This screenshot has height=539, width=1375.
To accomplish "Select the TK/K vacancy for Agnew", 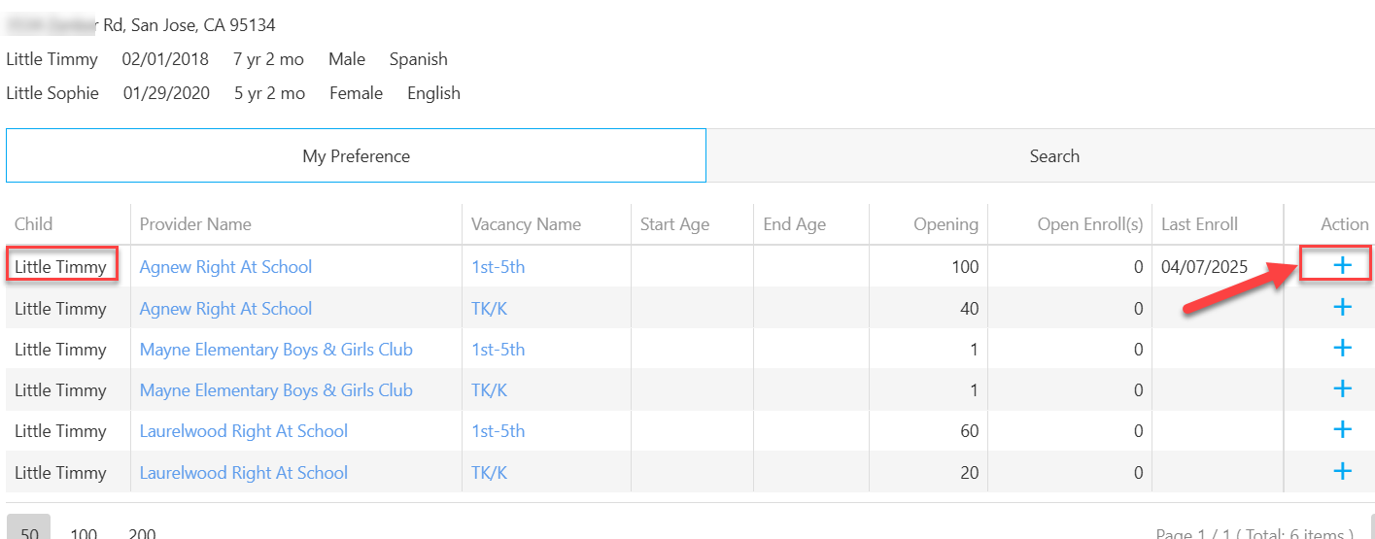I will [x=489, y=309].
